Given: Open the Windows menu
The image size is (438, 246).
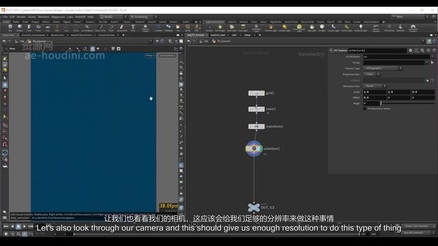Looking at the screenshot, I should (44, 16).
